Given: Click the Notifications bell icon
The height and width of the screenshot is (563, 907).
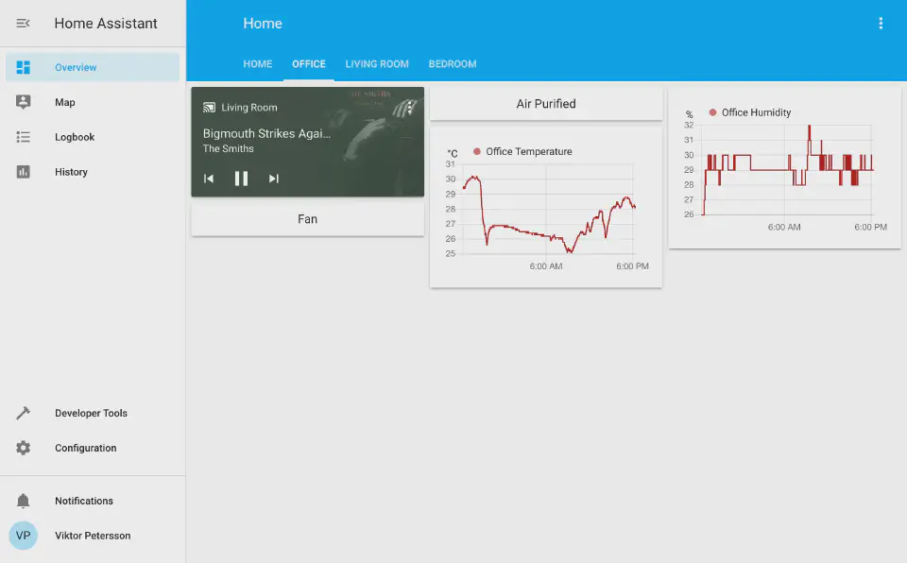Looking at the screenshot, I should [x=24, y=501].
